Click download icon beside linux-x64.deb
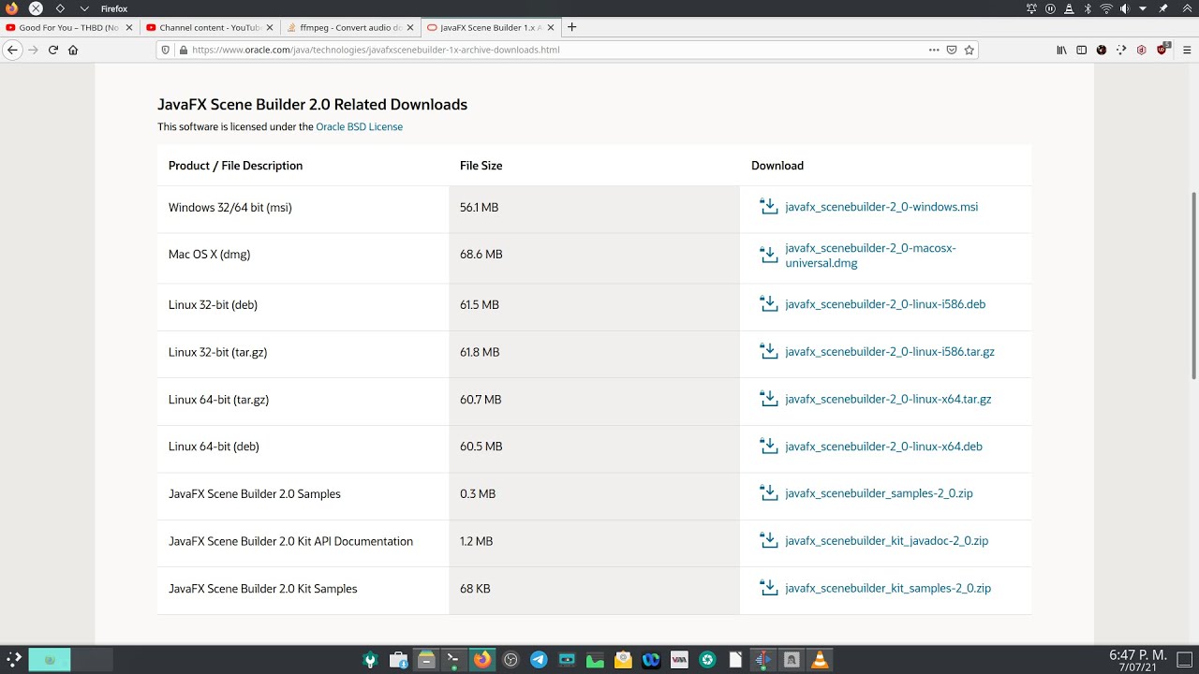Image resolution: width=1199 pixels, height=674 pixels. [769, 447]
